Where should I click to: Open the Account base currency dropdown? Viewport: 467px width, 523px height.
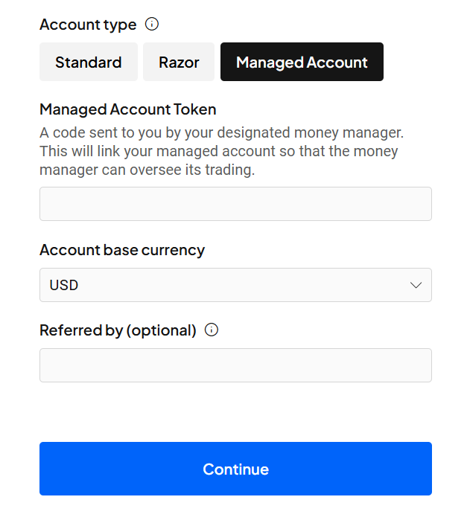235,285
